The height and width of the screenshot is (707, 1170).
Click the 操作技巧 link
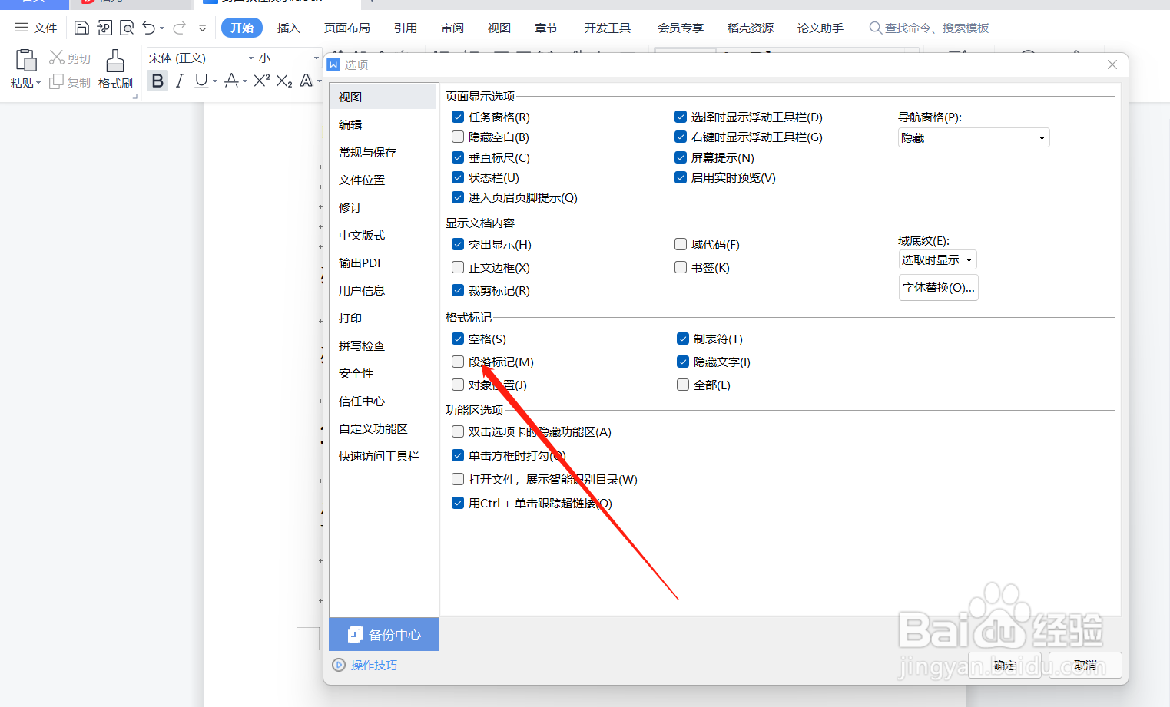point(373,665)
